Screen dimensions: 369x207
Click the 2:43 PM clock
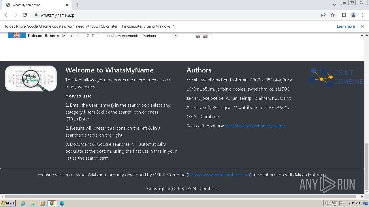354,203
